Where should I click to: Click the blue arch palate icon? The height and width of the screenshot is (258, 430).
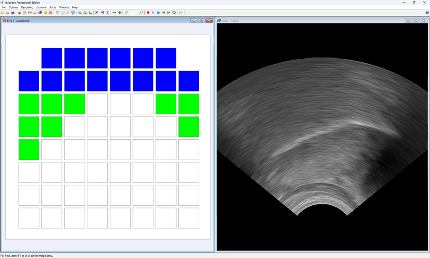tap(58, 13)
